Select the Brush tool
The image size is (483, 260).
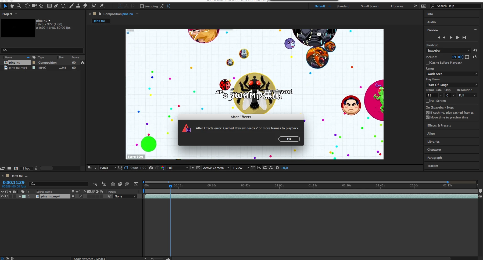tap(71, 6)
